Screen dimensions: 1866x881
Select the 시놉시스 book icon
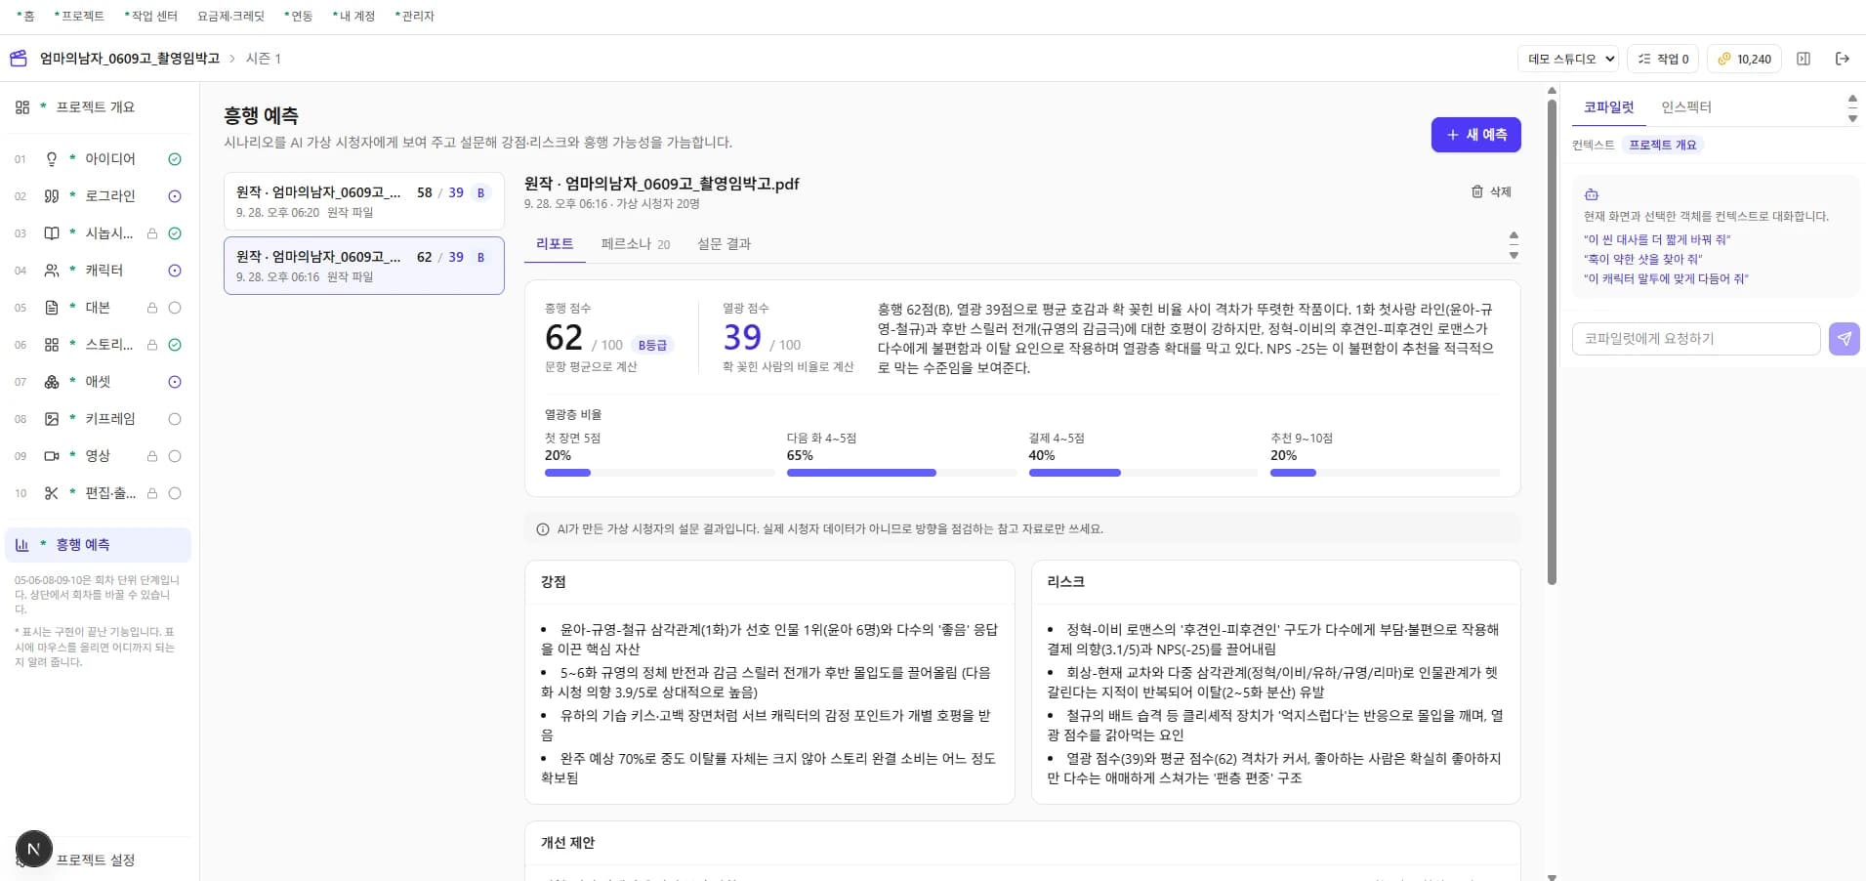click(52, 233)
